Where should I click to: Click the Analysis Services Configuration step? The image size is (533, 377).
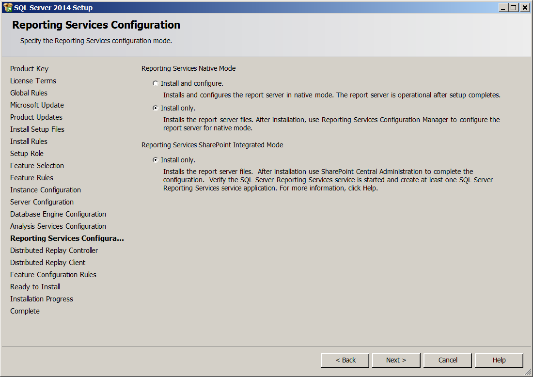tap(58, 226)
